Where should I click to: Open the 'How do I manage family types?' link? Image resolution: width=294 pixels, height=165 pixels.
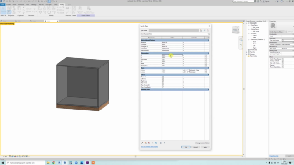click(149, 147)
